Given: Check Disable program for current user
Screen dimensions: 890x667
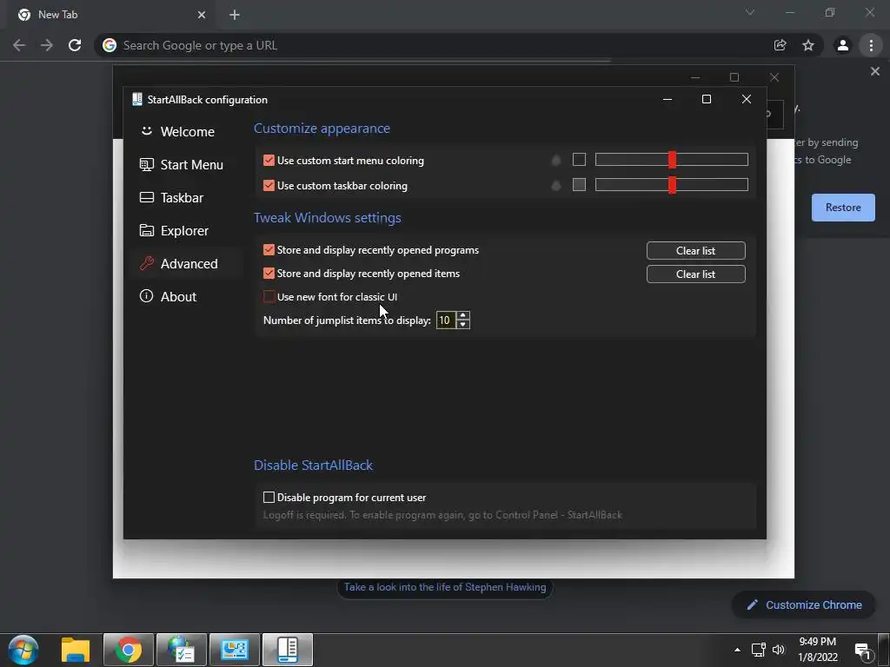Looking at the screenshot, I should pos(269,498).
